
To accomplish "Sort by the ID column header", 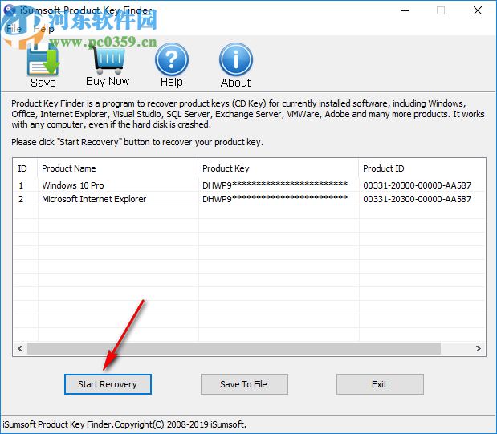I will [x=25, y=168].
